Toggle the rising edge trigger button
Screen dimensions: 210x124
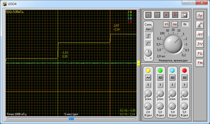[148, 36]
